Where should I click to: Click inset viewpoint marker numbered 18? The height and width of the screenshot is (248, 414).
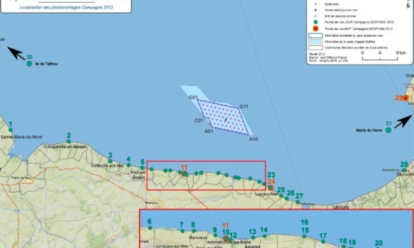tap(343, 247)
